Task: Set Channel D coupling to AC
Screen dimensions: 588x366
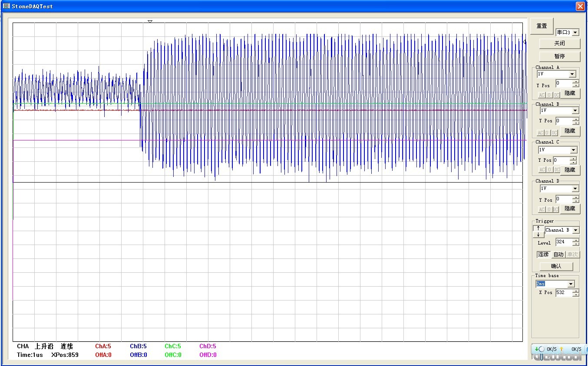Action: (541, 209)
